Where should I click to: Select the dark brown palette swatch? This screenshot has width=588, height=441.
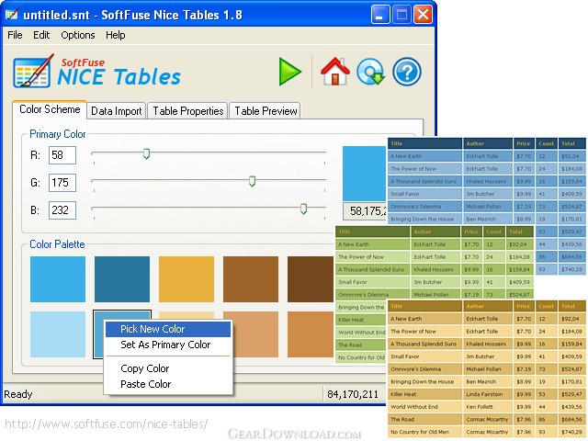pyautogui.click(x=311, y=279)
